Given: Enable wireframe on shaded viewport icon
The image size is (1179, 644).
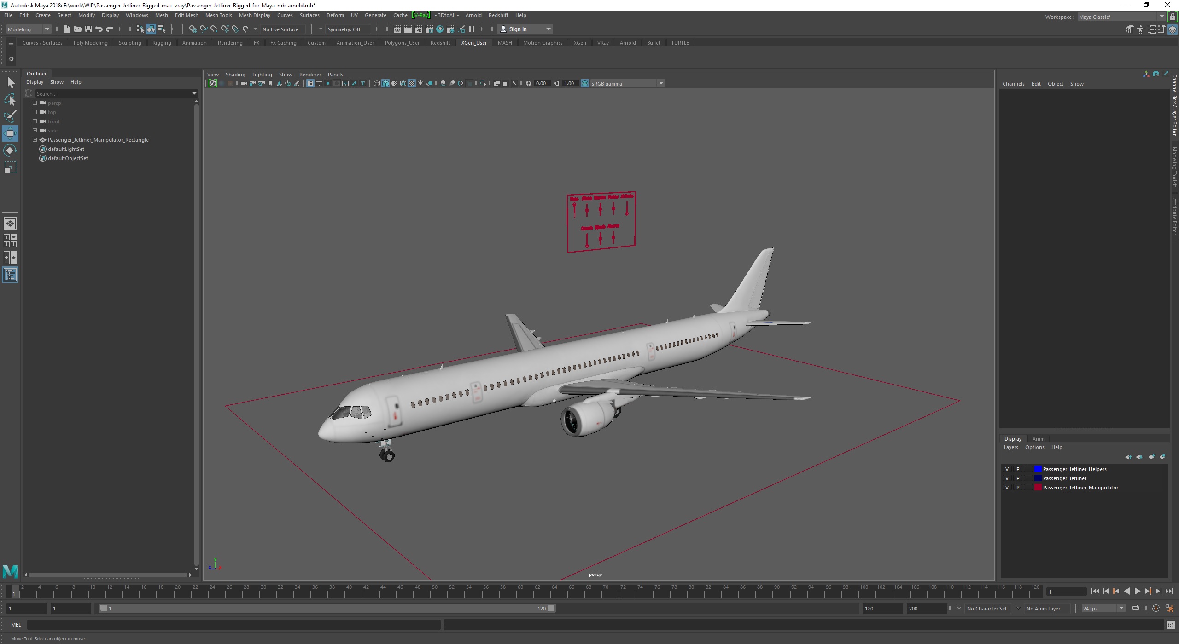Looking at the screenshot, I should 403,83.
